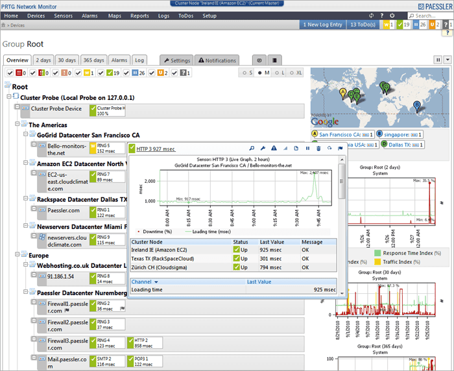Collapse the Cluster Probe node
Viewport: 454px width, 371px height.
[9, 96]
